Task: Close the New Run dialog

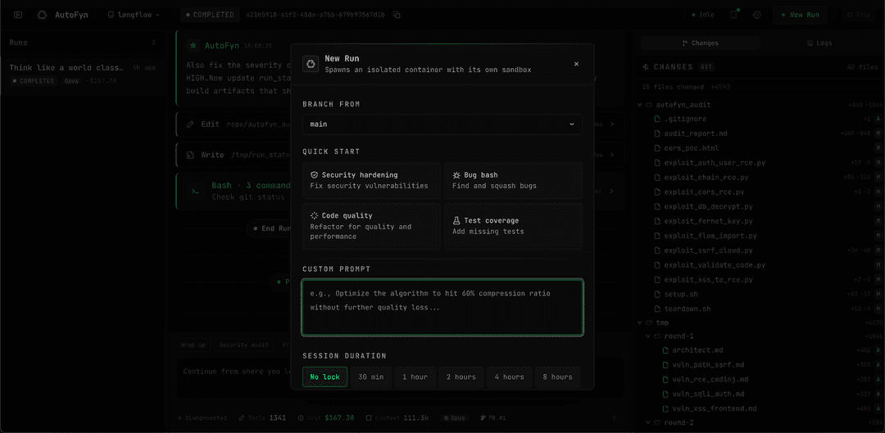Action: point(576,64)
